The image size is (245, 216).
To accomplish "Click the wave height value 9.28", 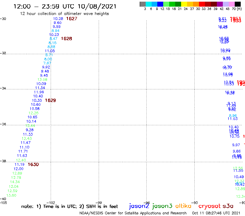I will point(30,130).
